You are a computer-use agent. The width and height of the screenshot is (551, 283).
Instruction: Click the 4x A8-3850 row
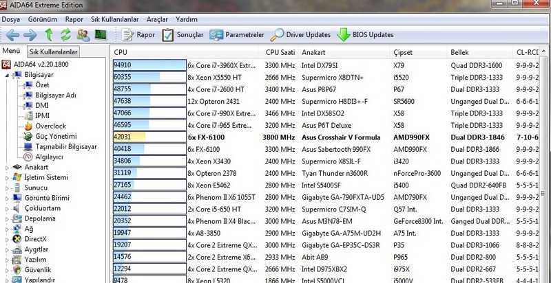pos(325,233)
